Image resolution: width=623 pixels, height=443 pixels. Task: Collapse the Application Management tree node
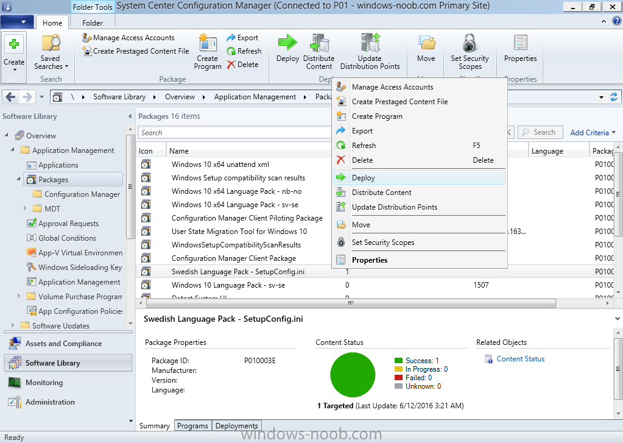tap(12, 149)
